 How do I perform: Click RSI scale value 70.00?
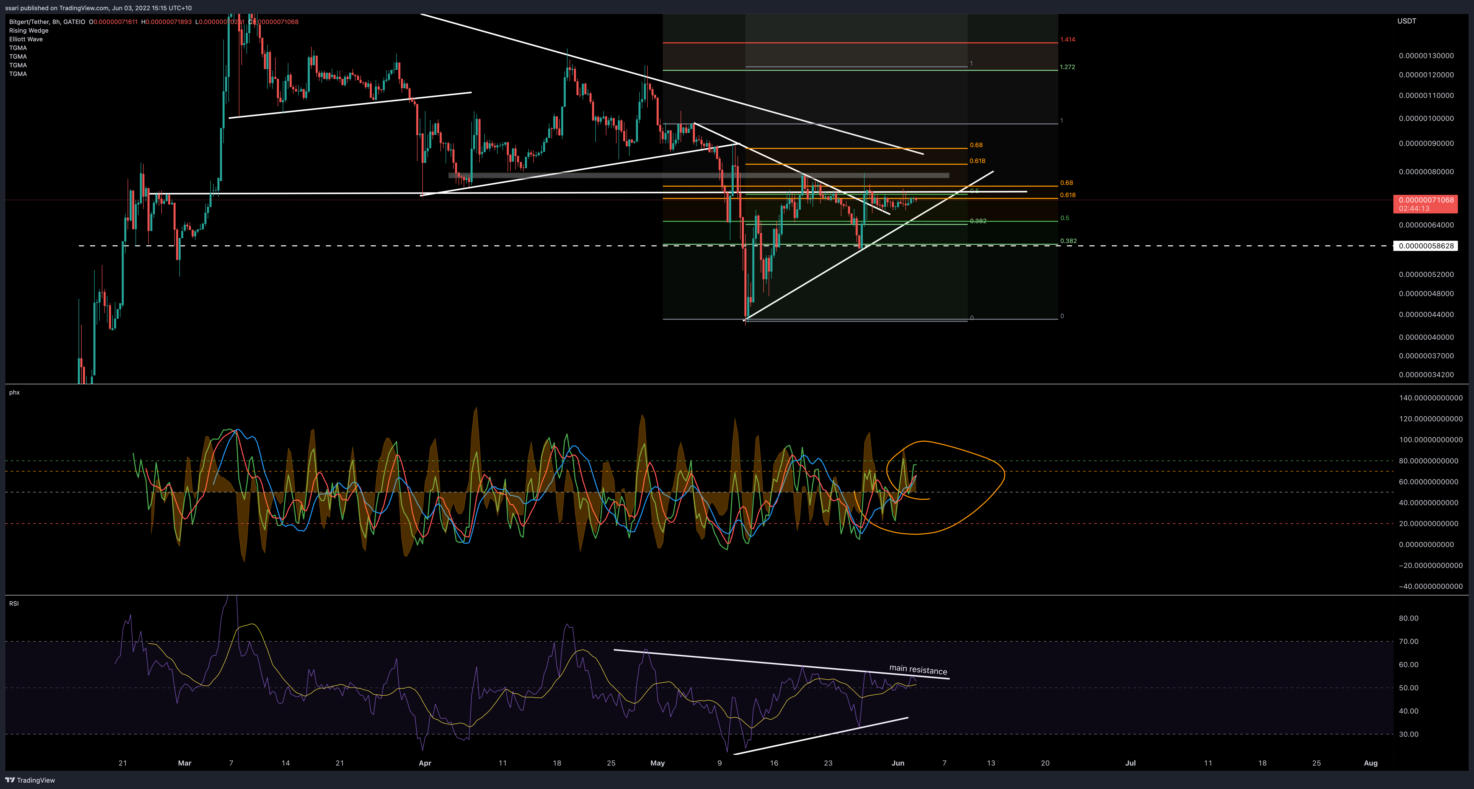point(1408,642)
